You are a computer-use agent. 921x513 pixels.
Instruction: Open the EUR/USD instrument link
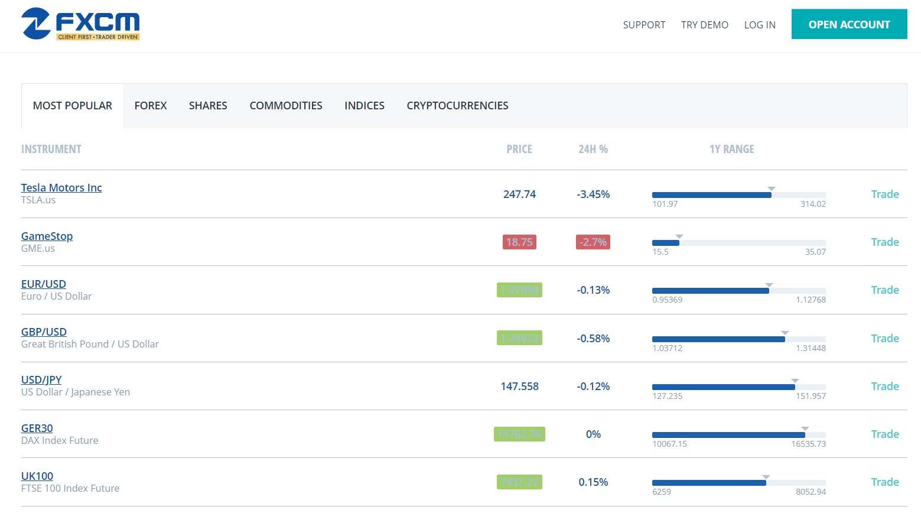tap(44, 284)
